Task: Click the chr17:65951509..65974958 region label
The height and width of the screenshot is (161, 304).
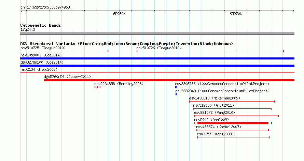Action: (45, 7)
